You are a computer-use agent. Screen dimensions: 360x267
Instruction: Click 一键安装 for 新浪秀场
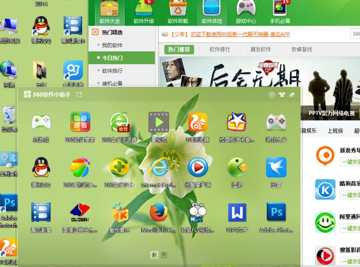click(x=350, y=162)
